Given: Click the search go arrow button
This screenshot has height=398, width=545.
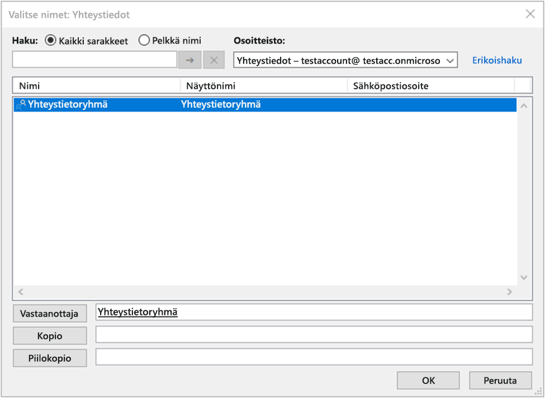Looking at the screenshot, I should click(x=190, y=60).
